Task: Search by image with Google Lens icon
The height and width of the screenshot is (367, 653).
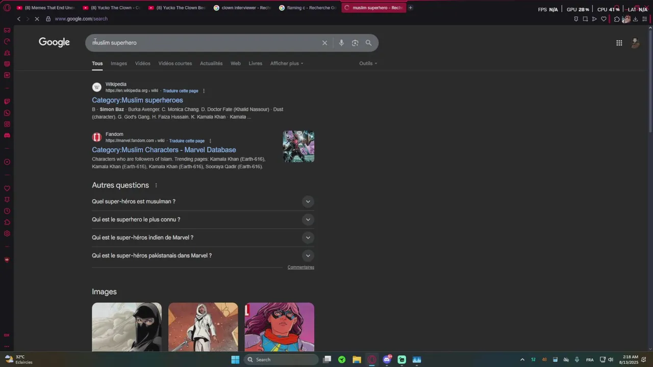Action: [355, 43]
